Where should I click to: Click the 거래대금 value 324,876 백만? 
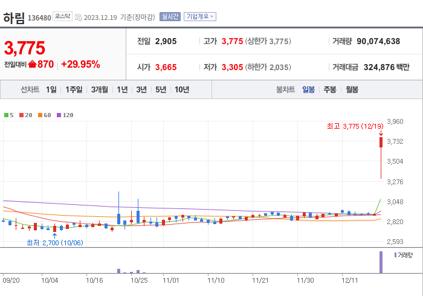click(x=387, y=67)
